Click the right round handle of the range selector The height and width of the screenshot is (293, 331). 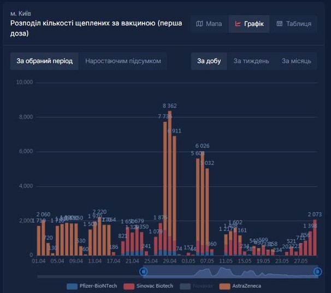[x=317, y=271]
